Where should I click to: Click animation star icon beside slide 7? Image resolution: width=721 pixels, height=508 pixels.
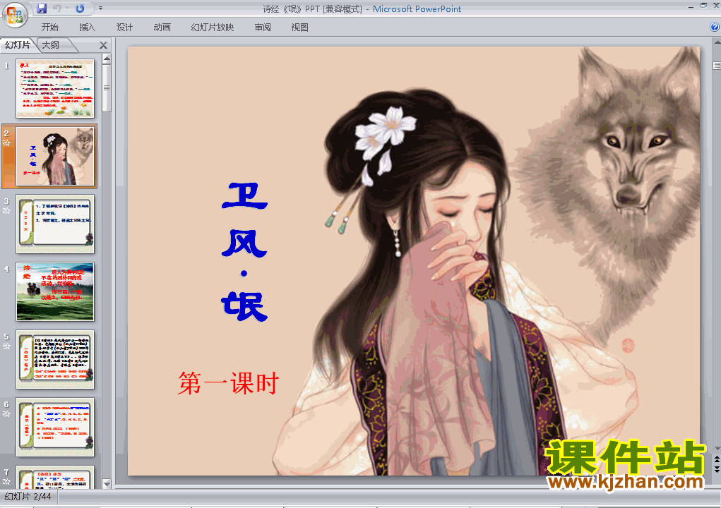[x=6, y=482]
